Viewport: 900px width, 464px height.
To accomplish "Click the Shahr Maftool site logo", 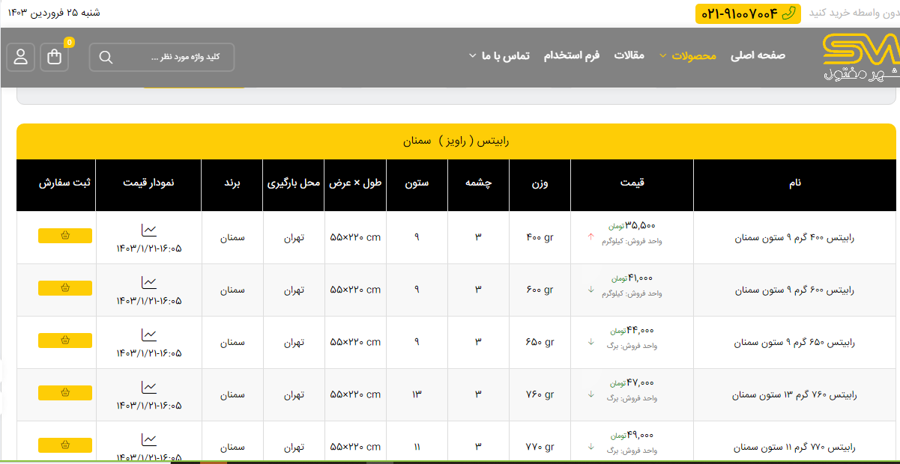I will click(860, 58).
